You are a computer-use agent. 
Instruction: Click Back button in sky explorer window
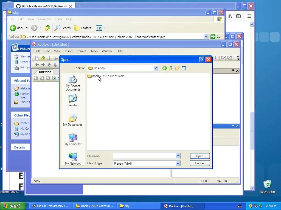tap(16, 28)
